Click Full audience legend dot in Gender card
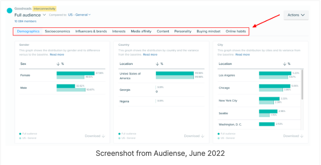 click(20, 133)
